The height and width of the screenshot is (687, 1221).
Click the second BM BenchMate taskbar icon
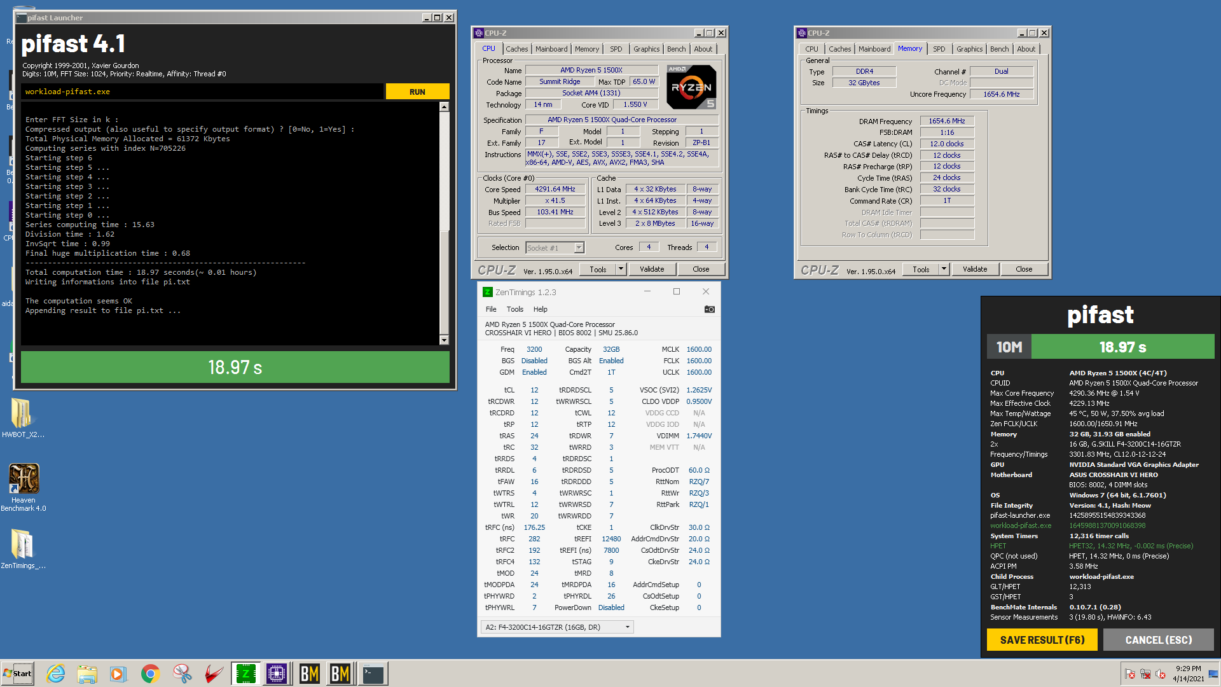pos(340,674)
